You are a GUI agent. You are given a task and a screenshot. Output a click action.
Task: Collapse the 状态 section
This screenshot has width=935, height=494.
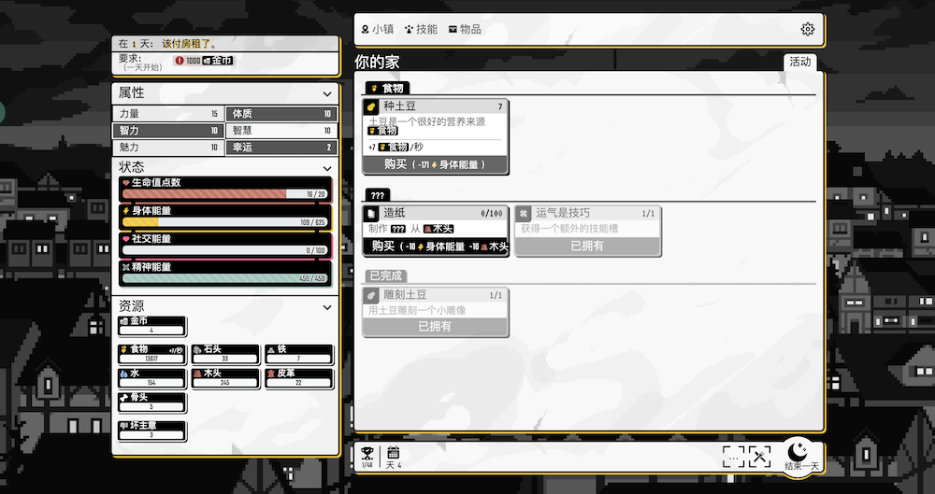[327, 167]
